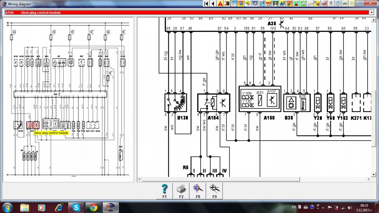Jump to first page with the bar-arrow icon
Image resolution: width=379 pixels, height=213 pixels.
207,4
